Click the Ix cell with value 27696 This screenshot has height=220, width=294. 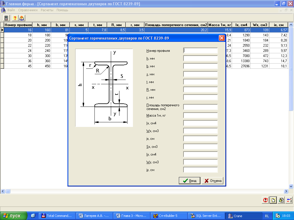(x=241, y=66)
